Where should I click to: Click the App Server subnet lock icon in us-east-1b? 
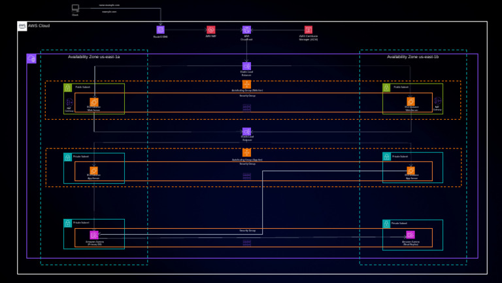click(x=386, y=157)
